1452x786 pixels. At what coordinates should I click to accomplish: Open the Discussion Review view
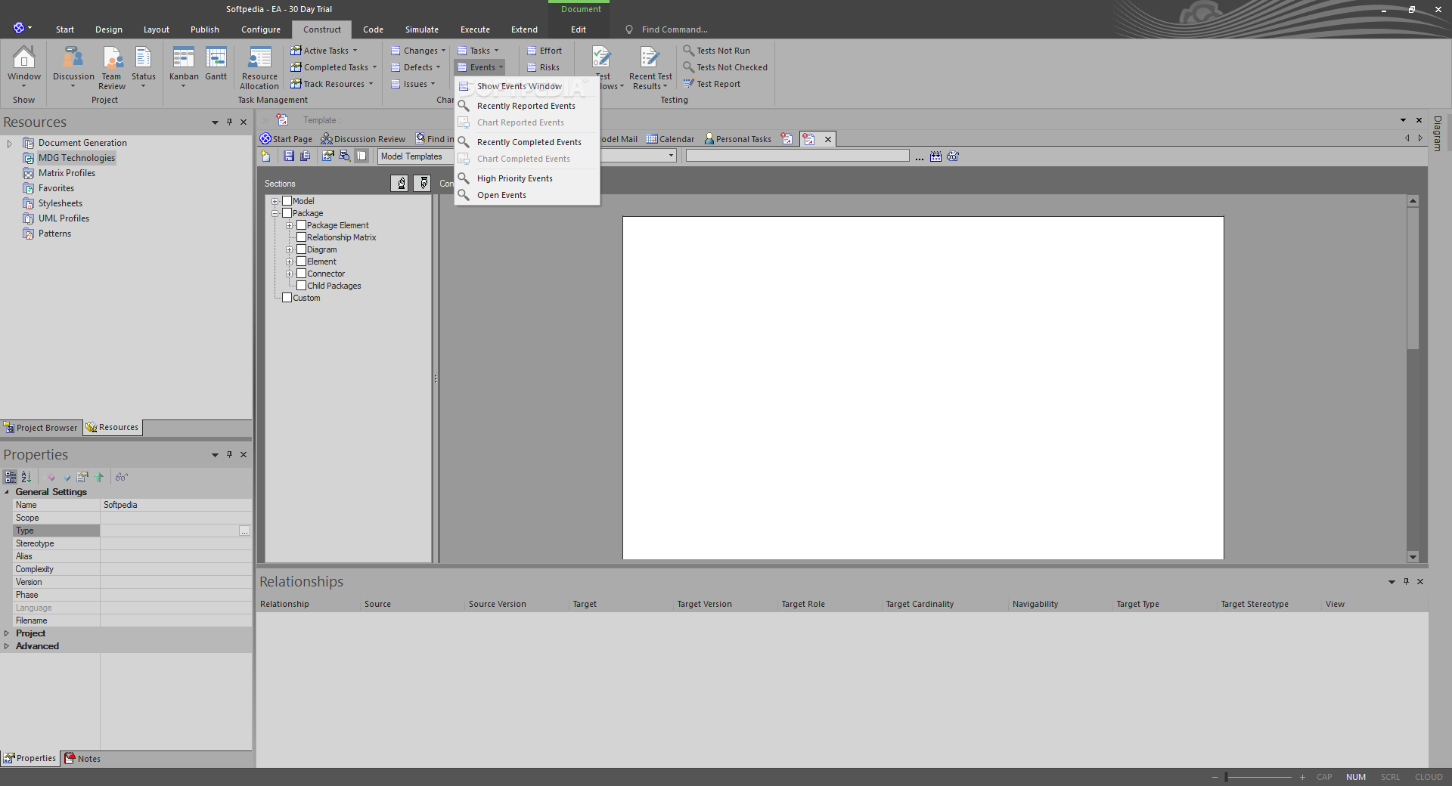tap(363, 139)
